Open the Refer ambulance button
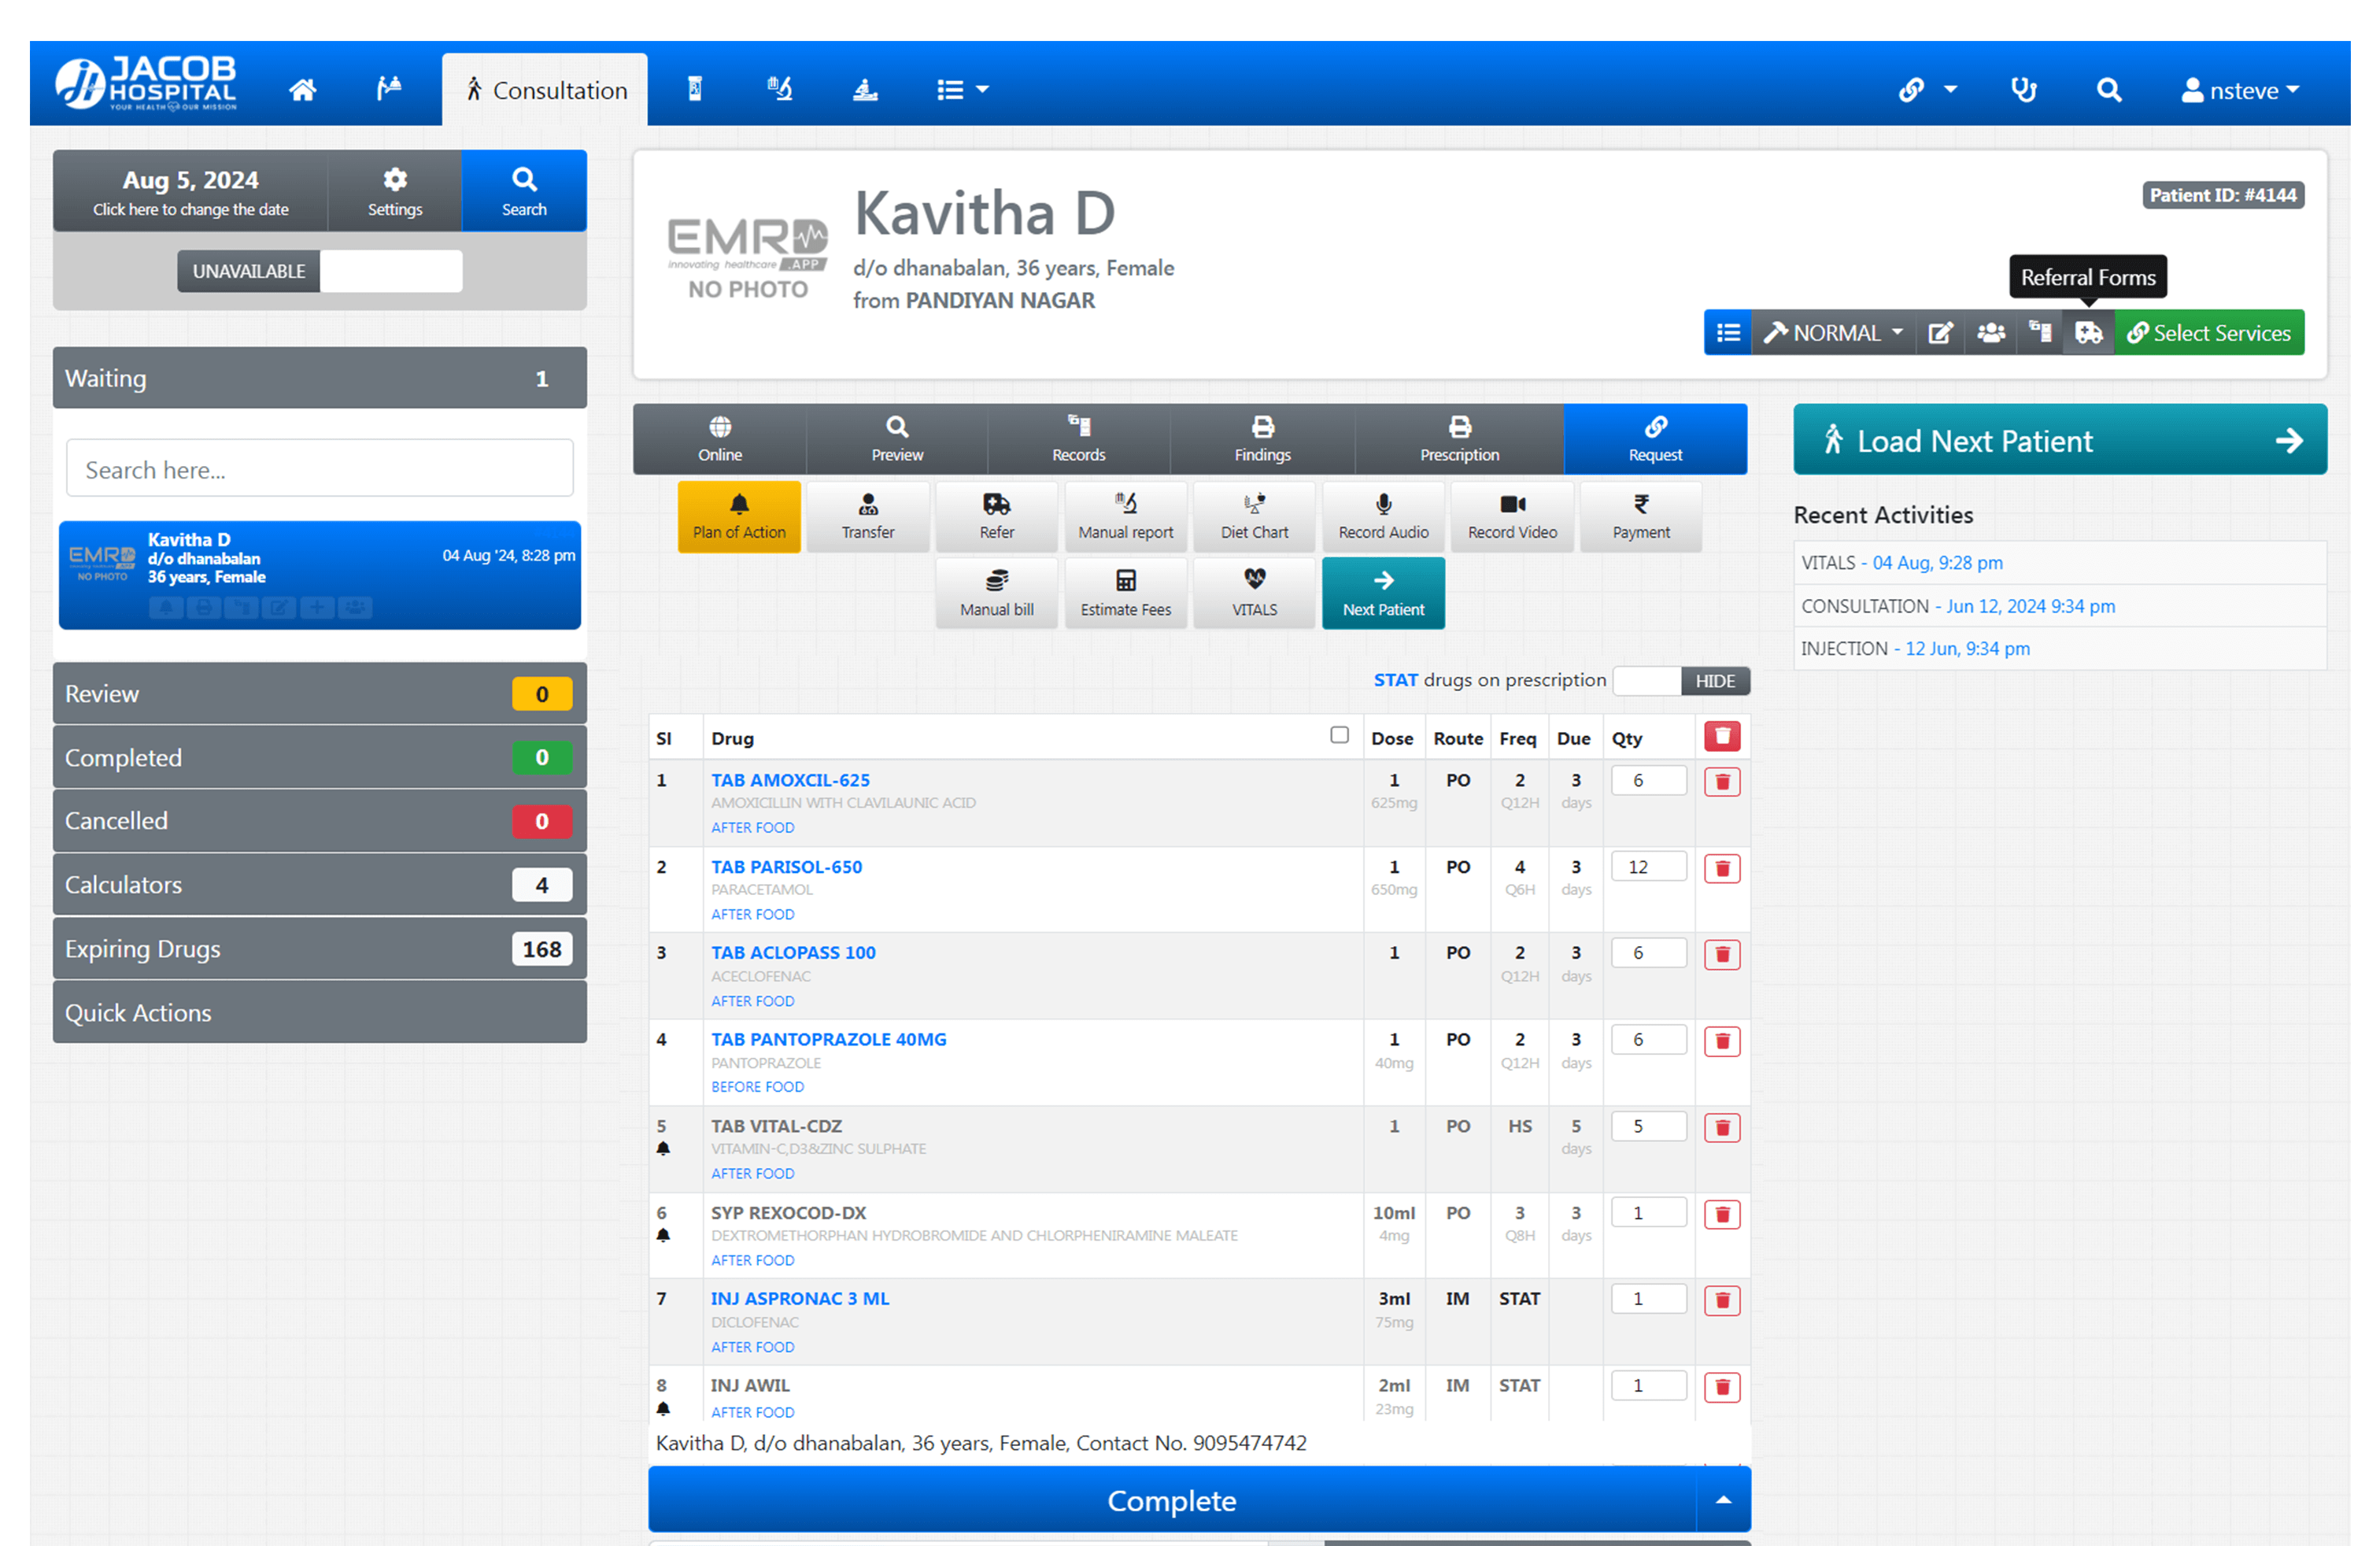Viewport: 2380px width, 1546px height. pos(996,516)
